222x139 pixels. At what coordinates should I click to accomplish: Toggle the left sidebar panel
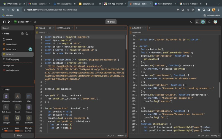pyautogui.click(x=4, y=22)
